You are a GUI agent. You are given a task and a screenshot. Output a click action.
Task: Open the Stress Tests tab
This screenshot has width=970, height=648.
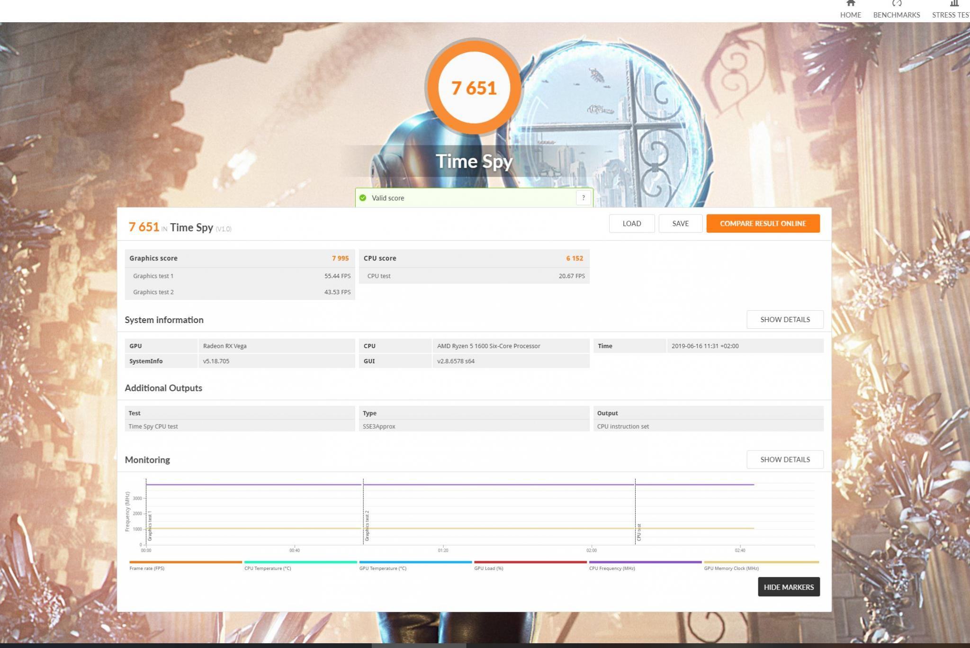(951, 10)
